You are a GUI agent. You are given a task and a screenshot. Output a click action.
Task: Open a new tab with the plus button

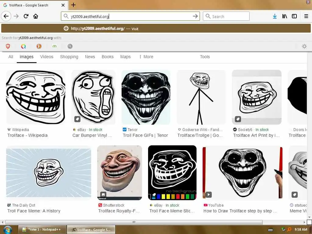(x=73, y=5)
